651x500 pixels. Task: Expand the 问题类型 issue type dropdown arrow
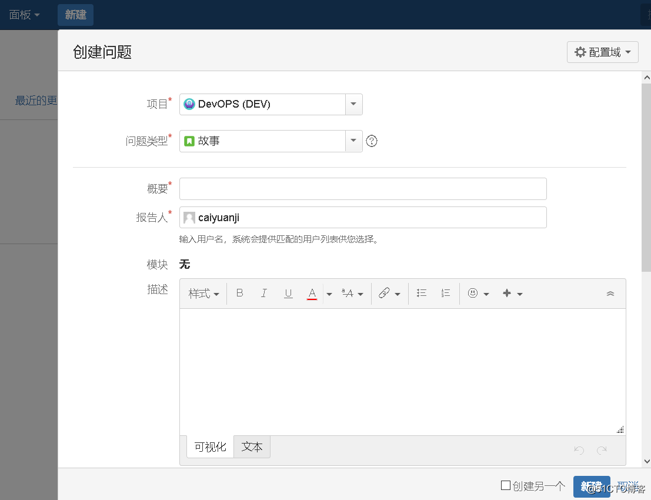[354, 141]
